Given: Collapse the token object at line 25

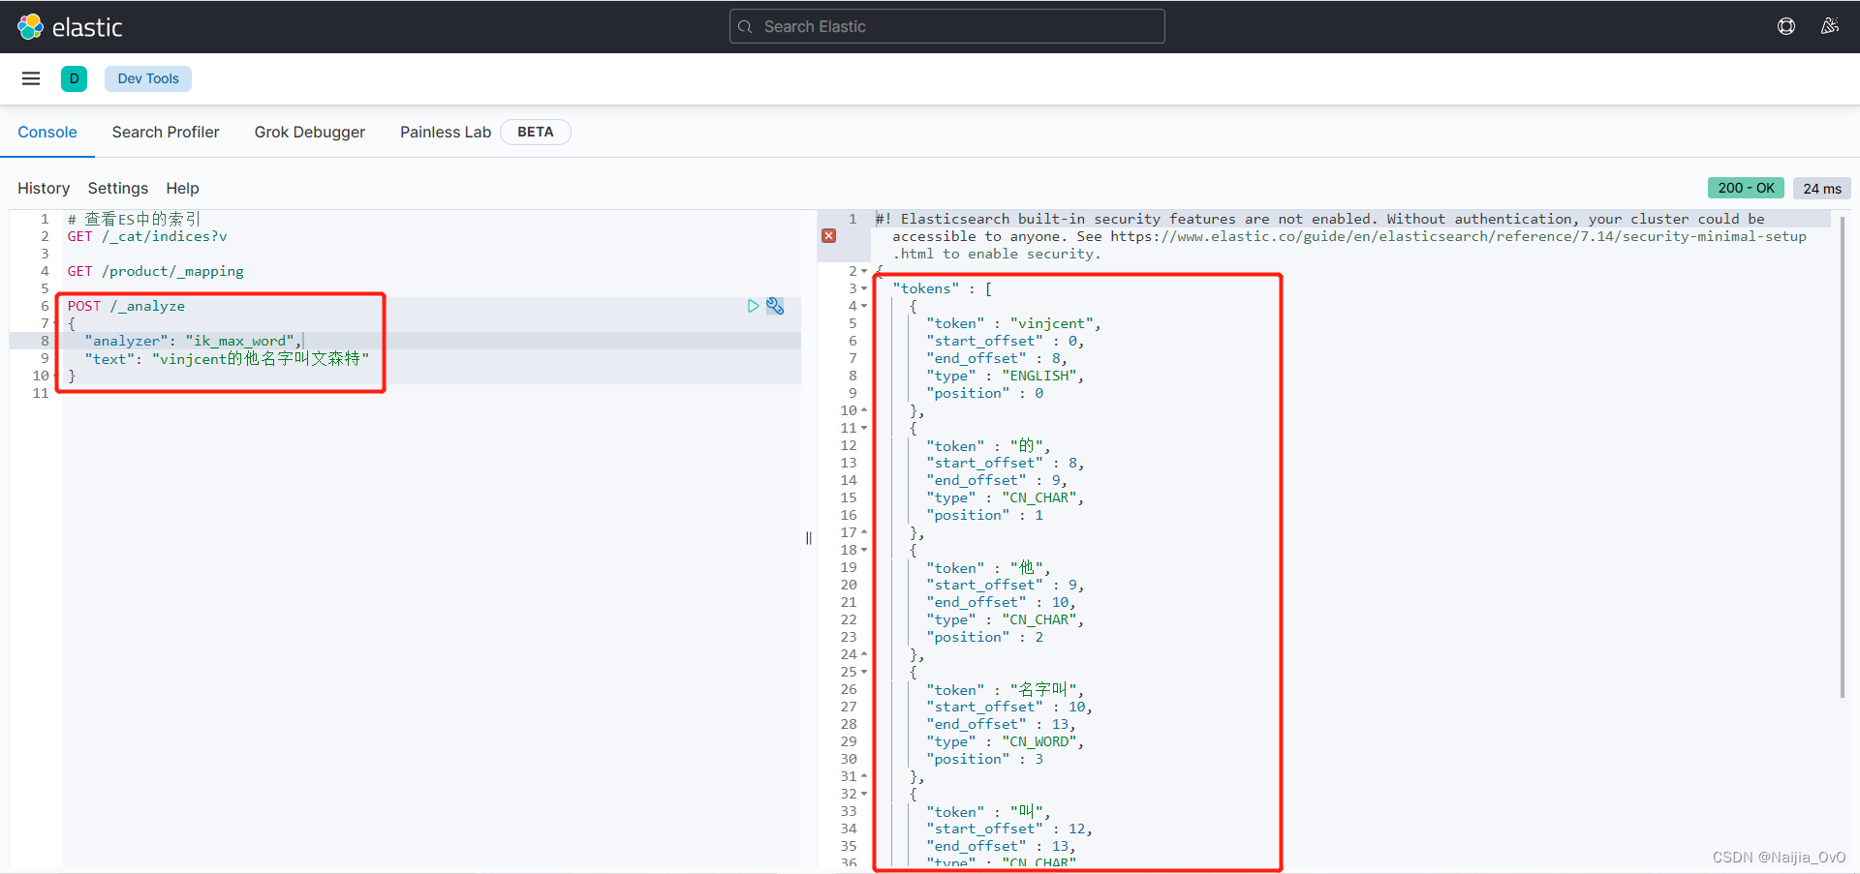Looking at the screenshot, I should click(x=864, y=672).
